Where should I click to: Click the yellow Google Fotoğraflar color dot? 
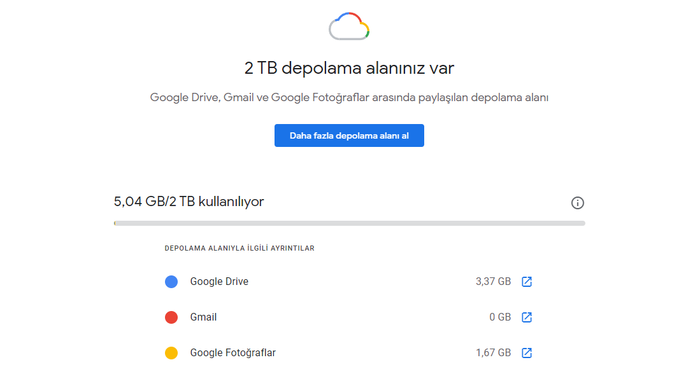(x=171, y=353)
